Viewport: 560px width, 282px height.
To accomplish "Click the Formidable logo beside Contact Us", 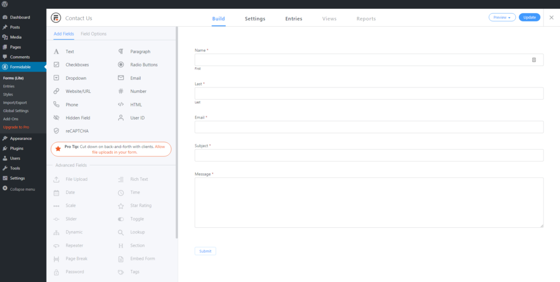I will pyautogui.click(x=56, y=18).
